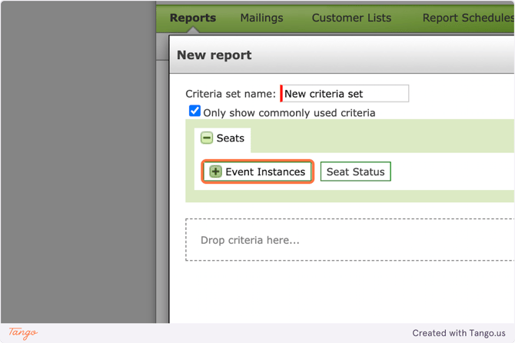Viewport: 515px width, 343px height.
Task: Click the commonly used criteria label text
Action: click(x=289, y=113)
